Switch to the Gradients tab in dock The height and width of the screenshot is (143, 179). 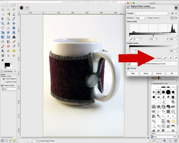[x=159, y=78]
